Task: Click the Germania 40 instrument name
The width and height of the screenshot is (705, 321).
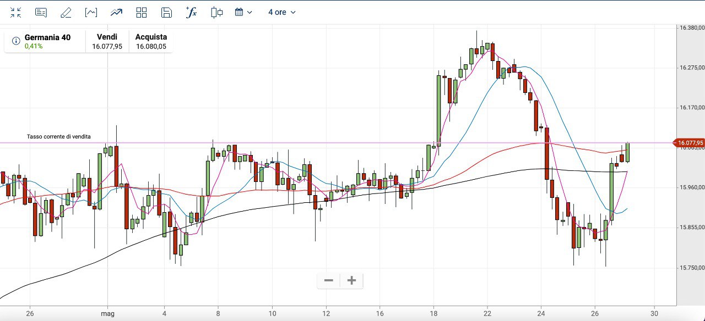Action: pyautogui.click(x=47, y=37)
